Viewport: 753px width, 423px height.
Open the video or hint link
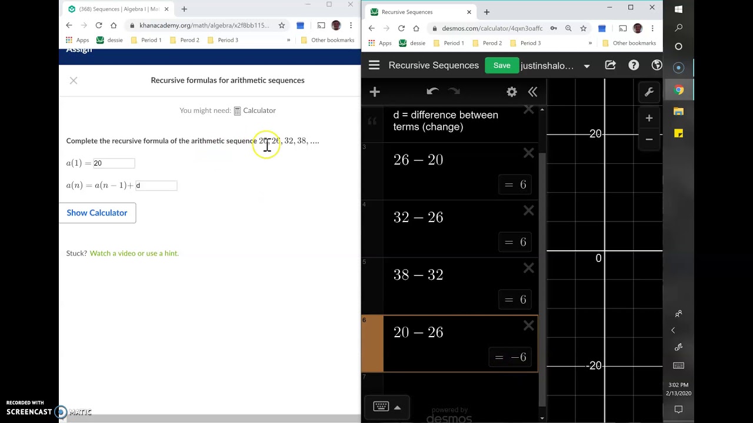134,253
